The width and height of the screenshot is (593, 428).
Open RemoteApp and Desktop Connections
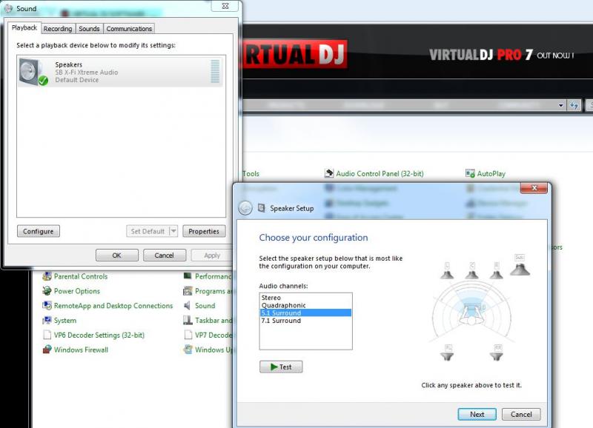click(x=113, y=306)
